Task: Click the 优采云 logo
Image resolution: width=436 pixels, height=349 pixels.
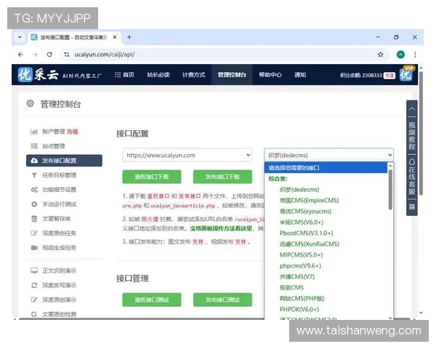Action: click(x=39, y=75)
